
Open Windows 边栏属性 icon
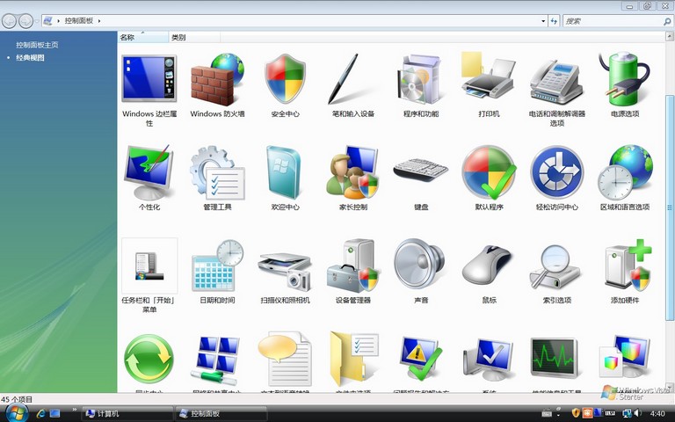coord(149,78)
